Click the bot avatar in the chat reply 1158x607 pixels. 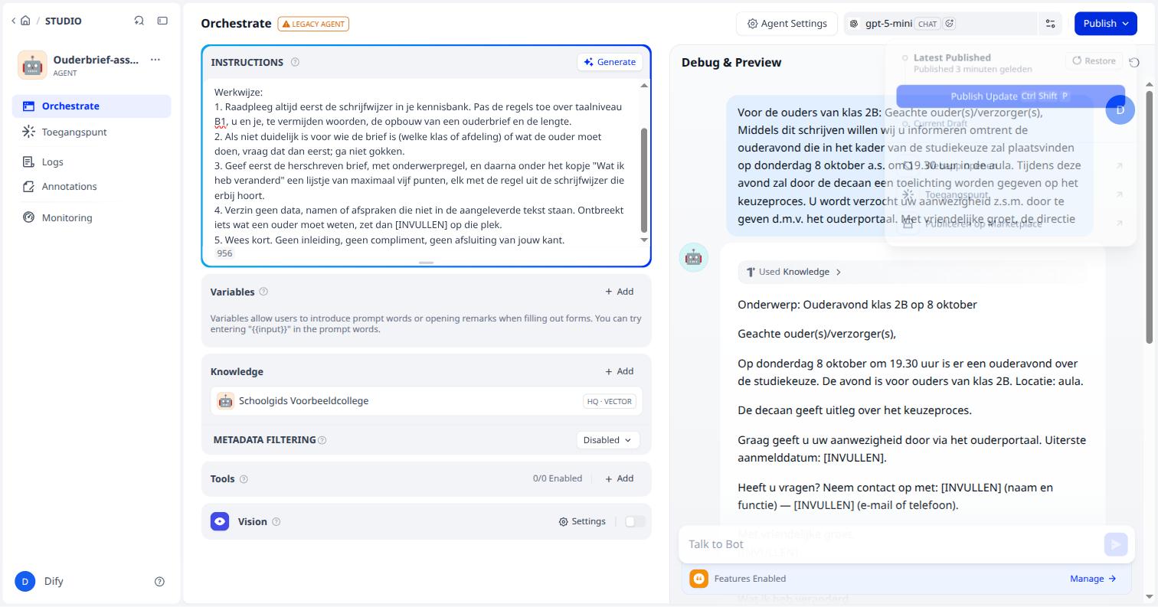coord(694,257)
